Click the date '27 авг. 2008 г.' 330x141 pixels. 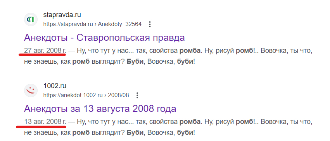pyautogui.click(x=45, y=50)
